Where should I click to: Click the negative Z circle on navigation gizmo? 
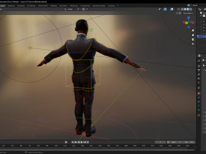(x=189, y=27)
